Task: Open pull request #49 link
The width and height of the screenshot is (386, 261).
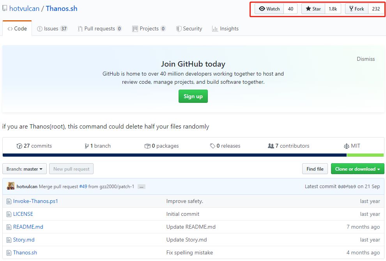Action: [83, 187]
